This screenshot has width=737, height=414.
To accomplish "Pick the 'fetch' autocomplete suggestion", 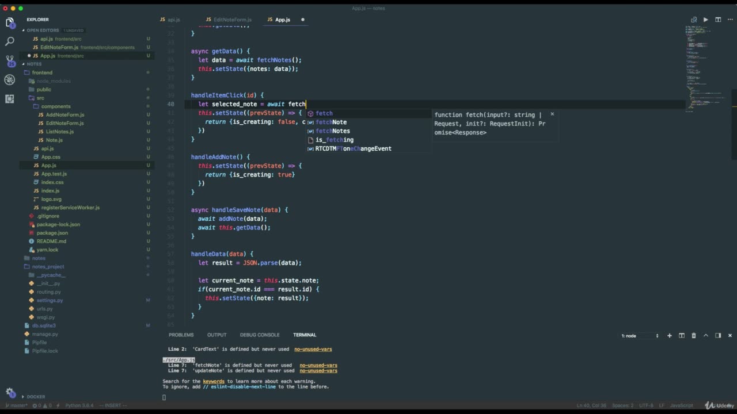I will click(368, 113).
